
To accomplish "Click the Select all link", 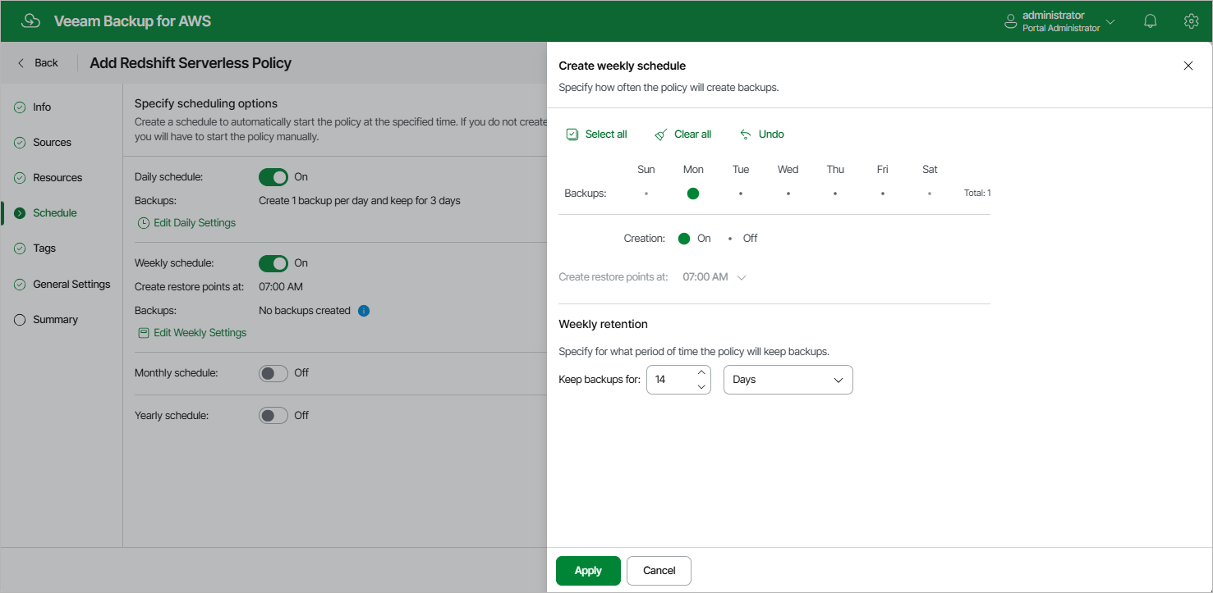I will pos(606,135).
